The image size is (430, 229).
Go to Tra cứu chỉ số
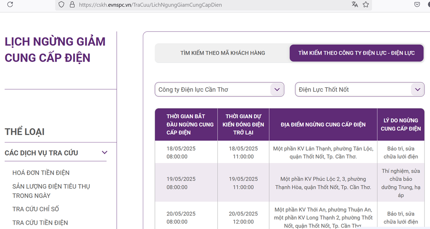click(36, 209)
